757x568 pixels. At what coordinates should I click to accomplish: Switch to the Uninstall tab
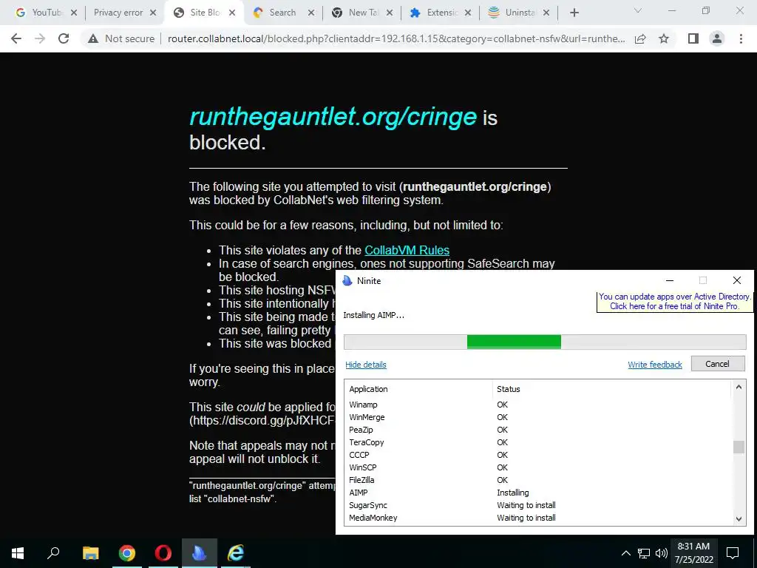point(520,13)
